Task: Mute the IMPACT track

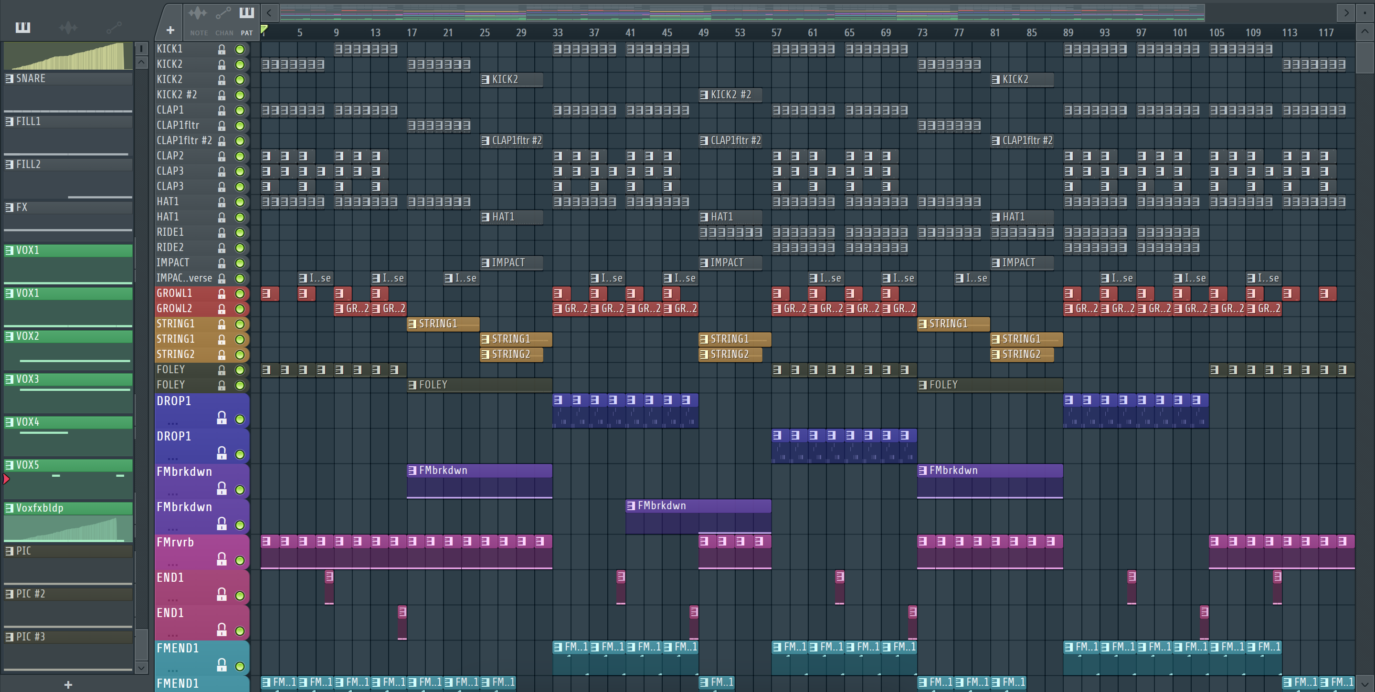Action: click(240, 263)
